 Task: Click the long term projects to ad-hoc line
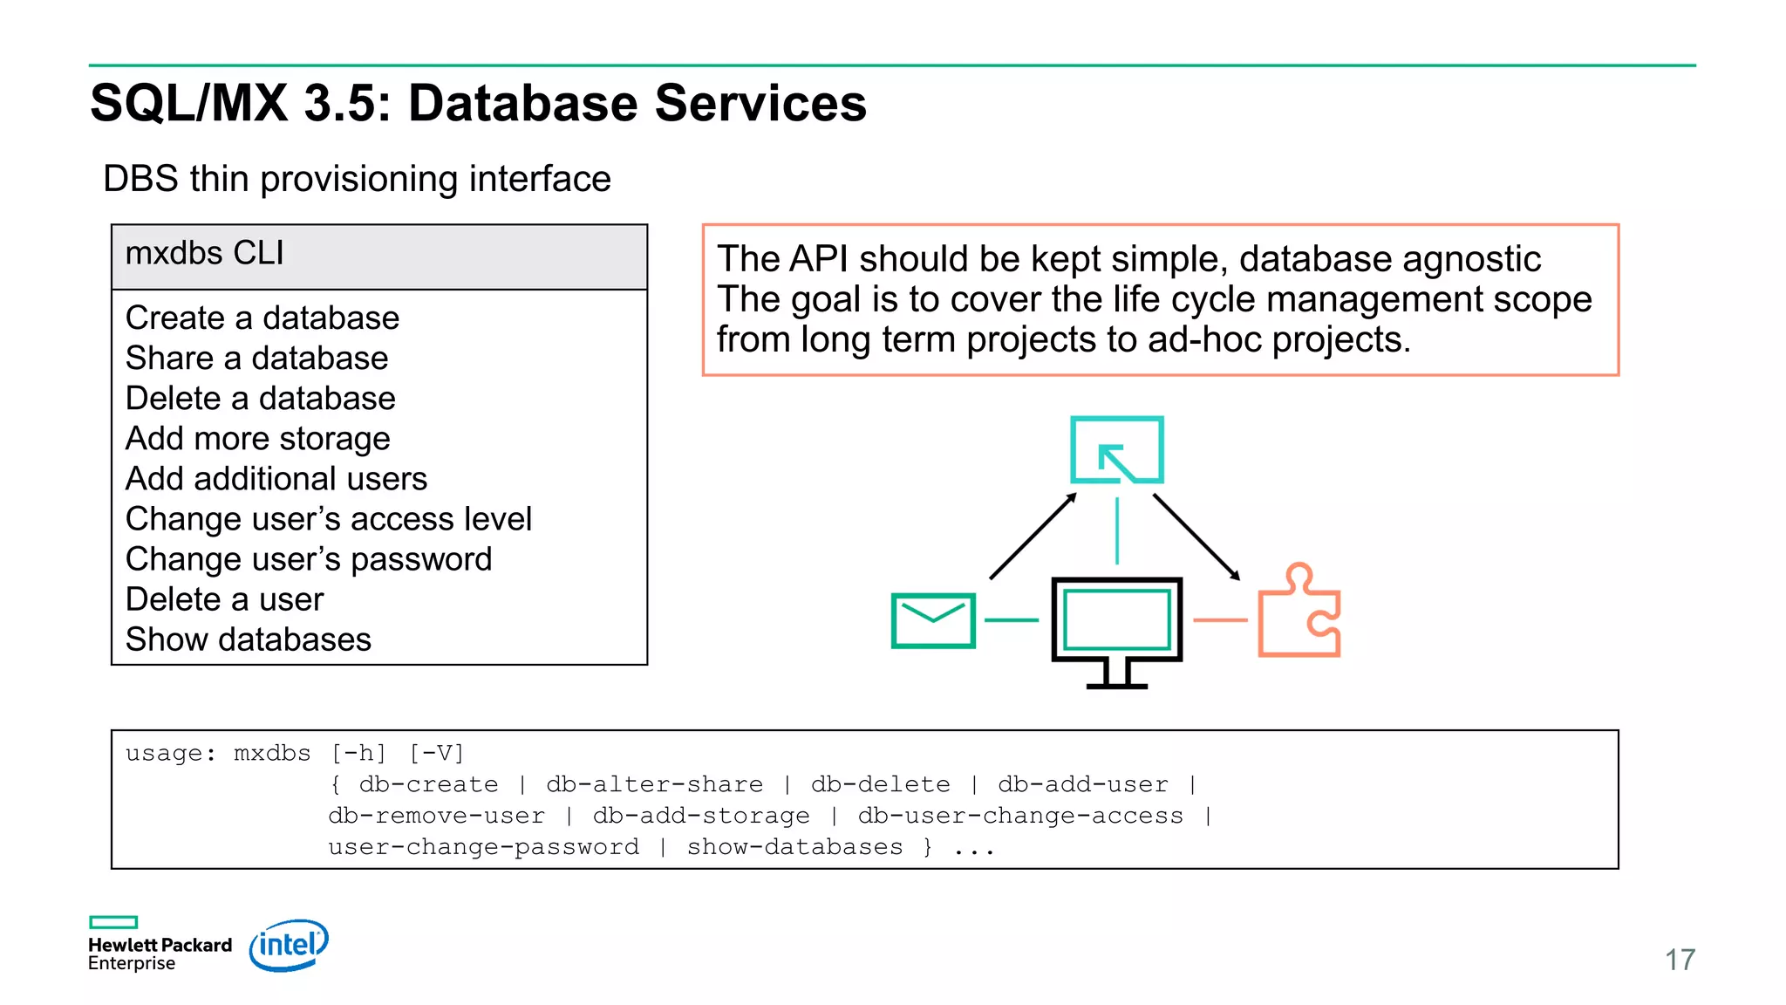tap(1064, 339)
